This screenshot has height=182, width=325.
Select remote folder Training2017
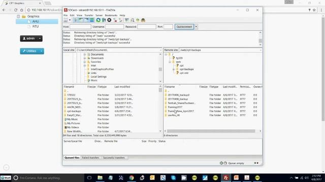click(x=175, y=107)
